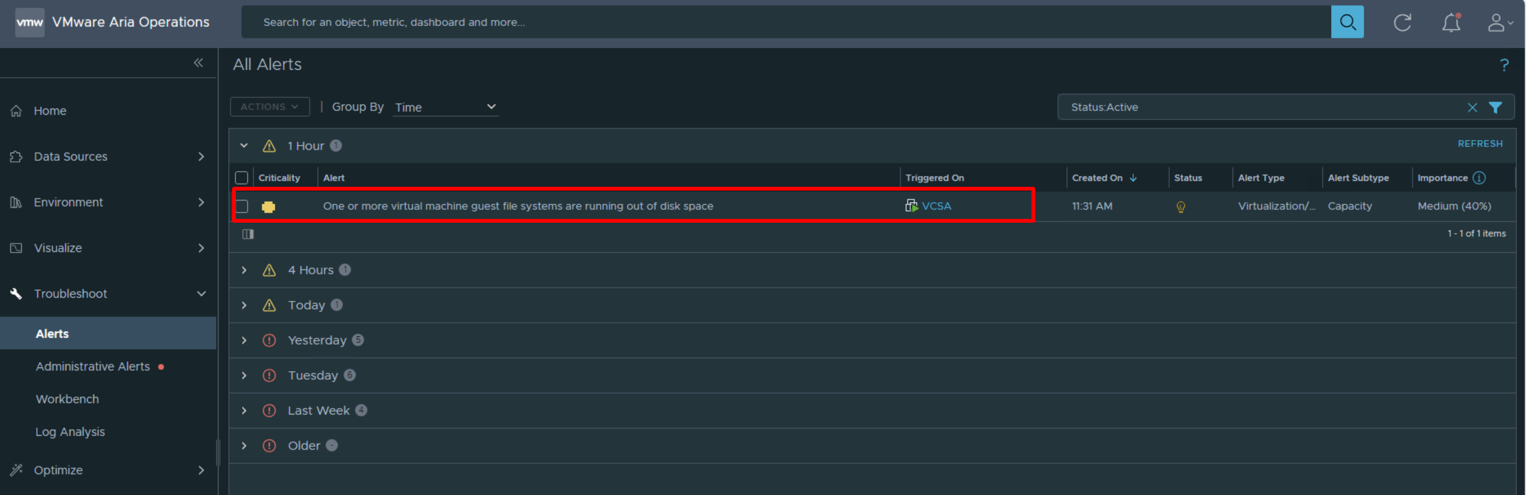The height and width of the screenshot is (495, 1526).
Task: Open Workbench in sidebar
Action: [68, 399]
